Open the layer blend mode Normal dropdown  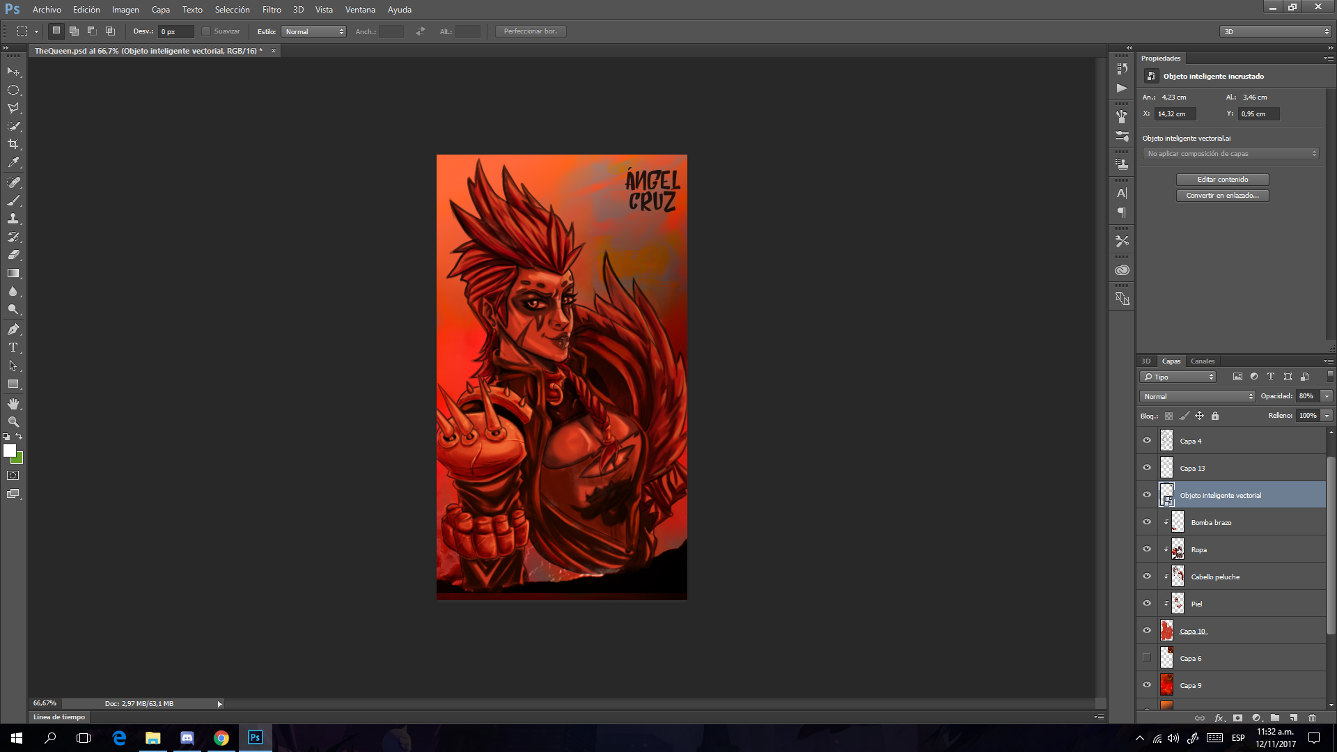(x=1198, y=396)
